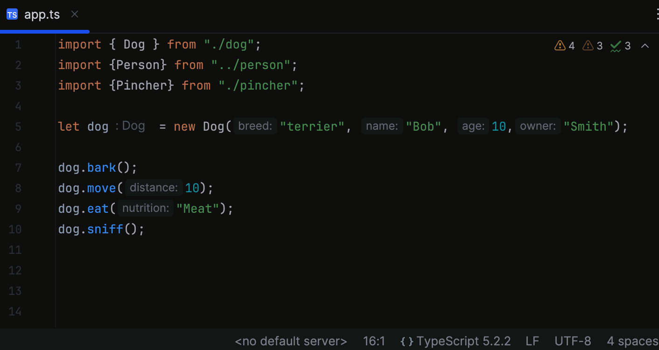Close the app.ts tab
659x350 pixels.
pos(74,14)
